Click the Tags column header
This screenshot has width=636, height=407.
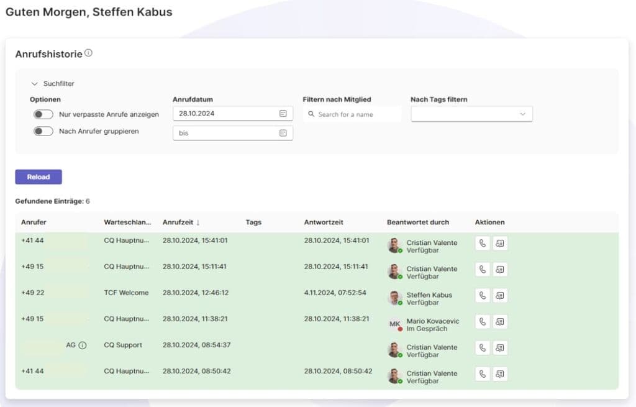[253, 222]
